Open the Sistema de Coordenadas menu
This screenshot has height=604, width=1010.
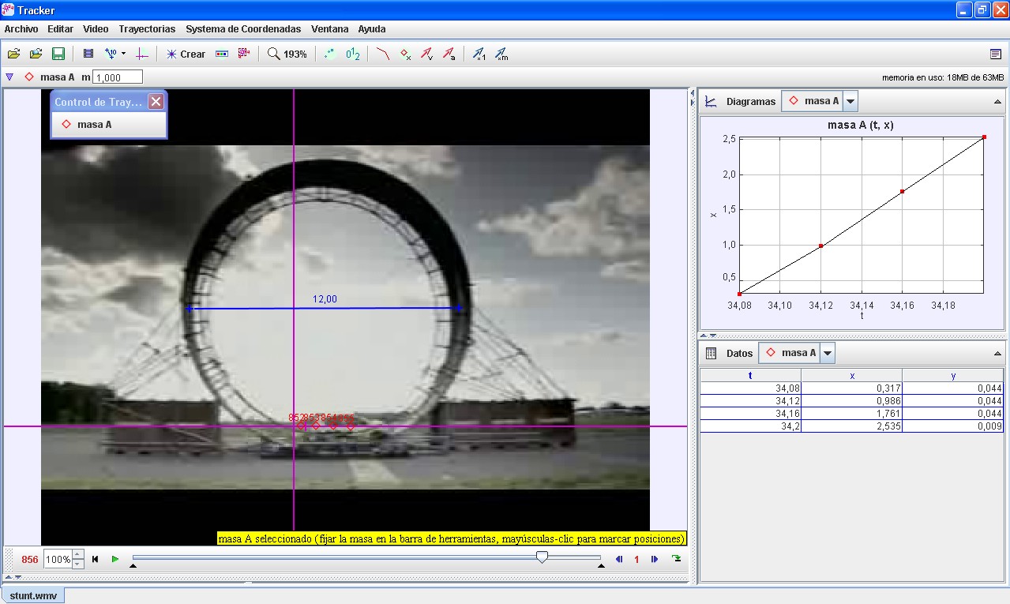click(x=243, y=29)
